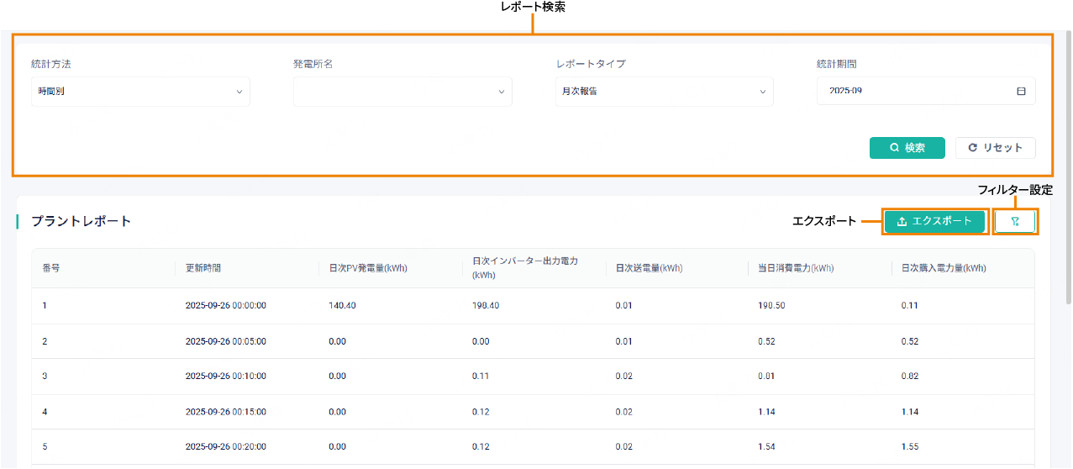
Task: Click the 日次送電量(kWh) column header
Action: 649,268
